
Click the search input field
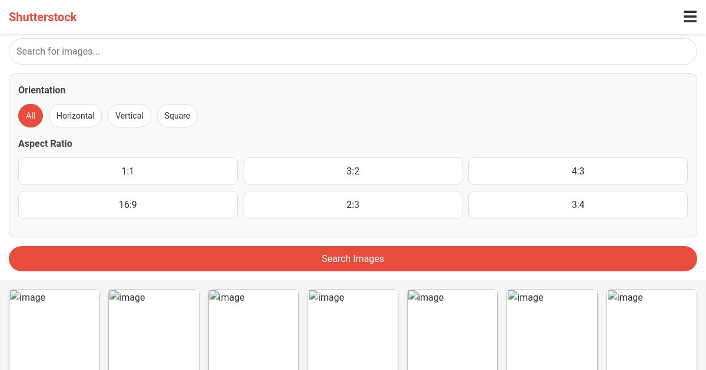353,51
